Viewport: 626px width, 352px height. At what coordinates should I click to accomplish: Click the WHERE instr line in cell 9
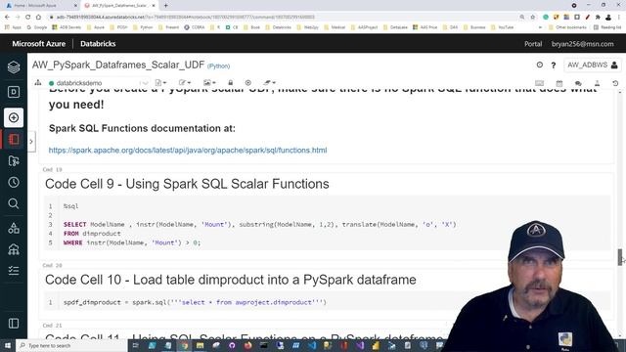132,242
